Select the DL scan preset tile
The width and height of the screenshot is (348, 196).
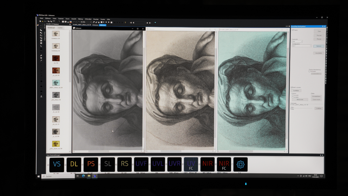[x=74, y=164]
